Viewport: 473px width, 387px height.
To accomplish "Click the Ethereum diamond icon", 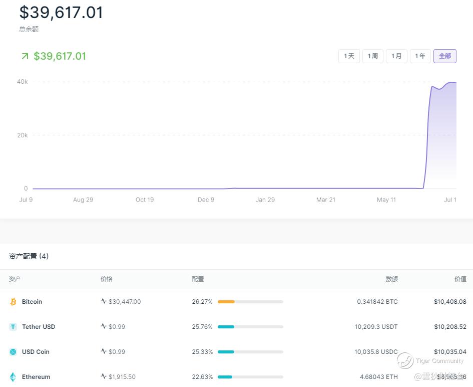I will (x=13, y=377).
